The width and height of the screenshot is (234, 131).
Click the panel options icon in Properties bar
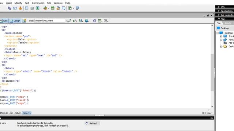click(212, 118)
